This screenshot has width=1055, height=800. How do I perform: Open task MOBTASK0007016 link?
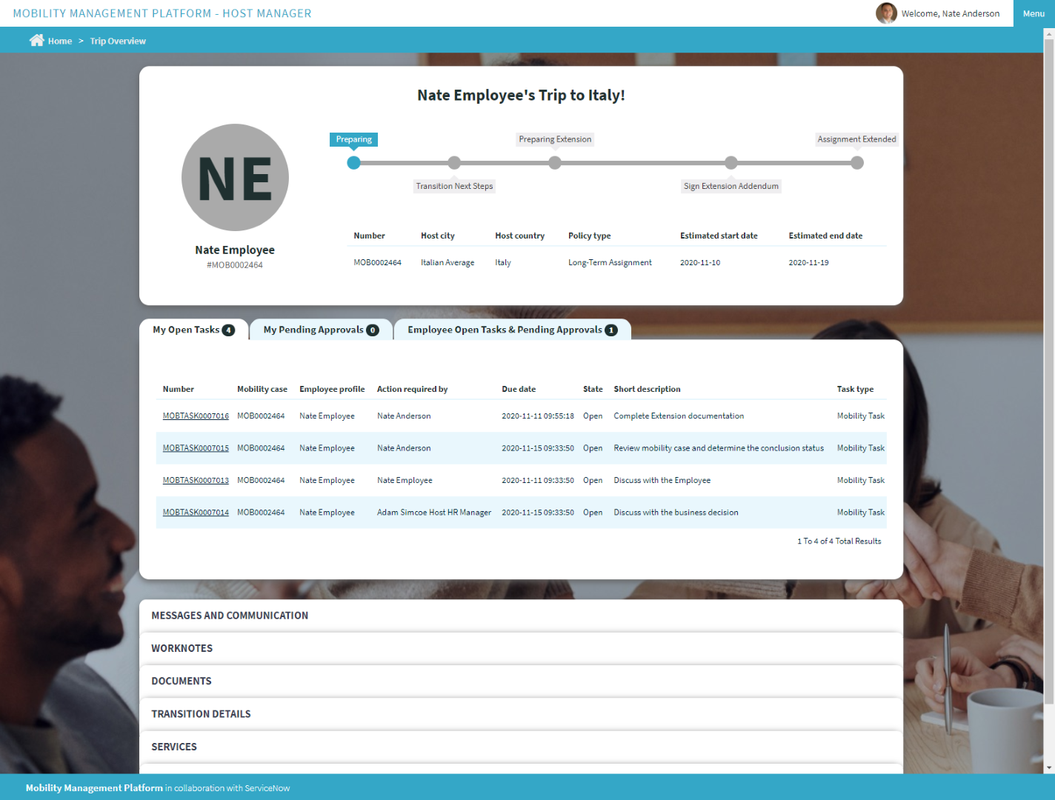(196, 416)
